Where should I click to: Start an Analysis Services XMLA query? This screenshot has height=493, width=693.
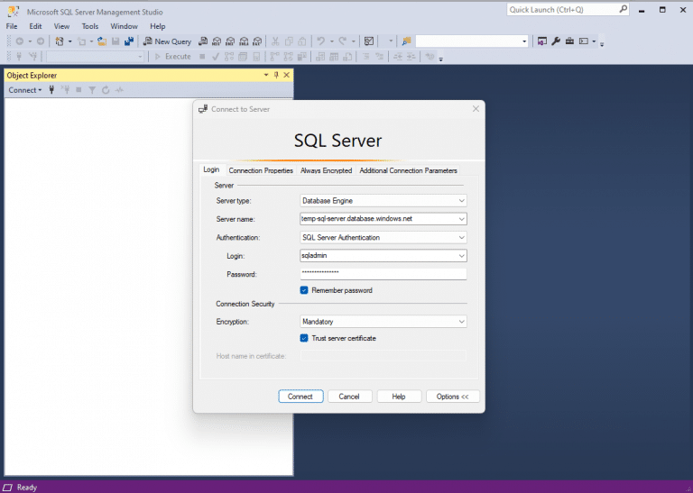point(244,41)
